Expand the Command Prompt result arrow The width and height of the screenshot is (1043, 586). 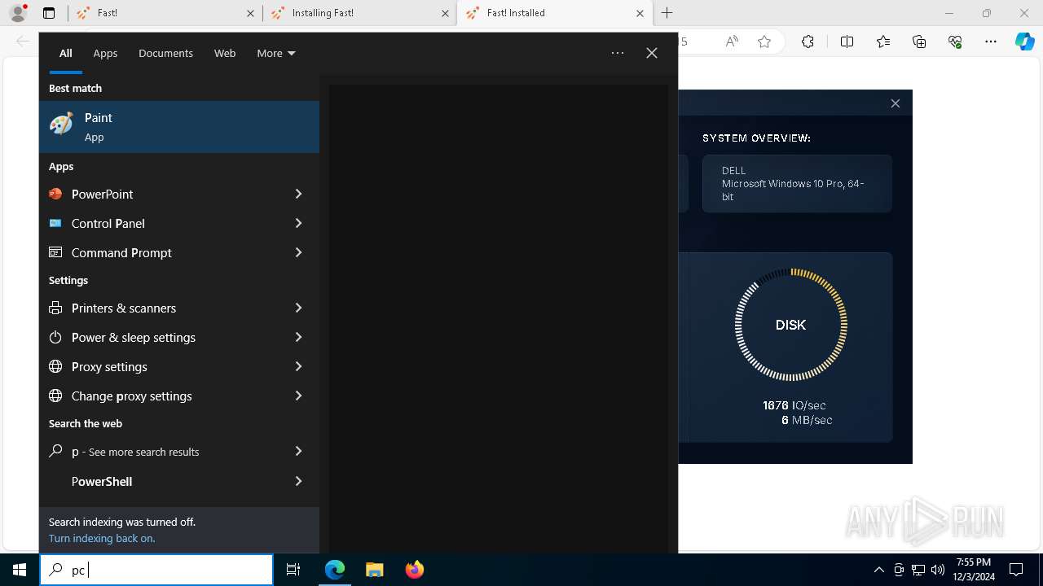click(298, 252)
